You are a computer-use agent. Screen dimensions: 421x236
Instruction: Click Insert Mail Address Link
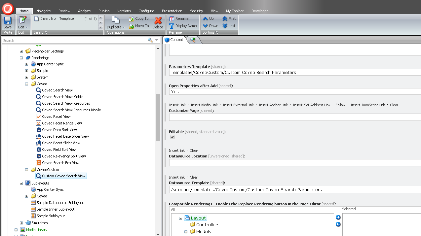[312, 105]
